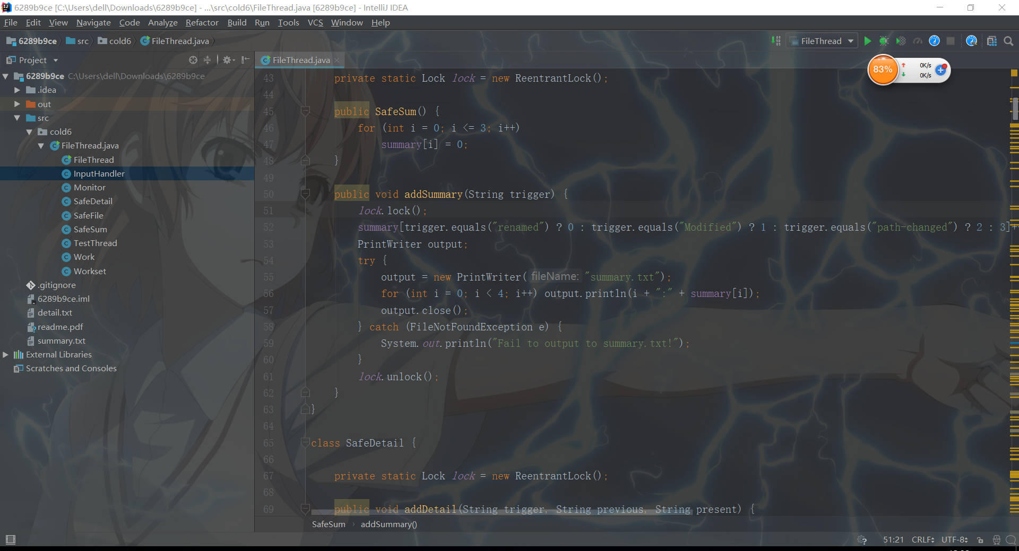Click the build project binary arrow icon
This screenshot has width=1019, height=551.
776,41
